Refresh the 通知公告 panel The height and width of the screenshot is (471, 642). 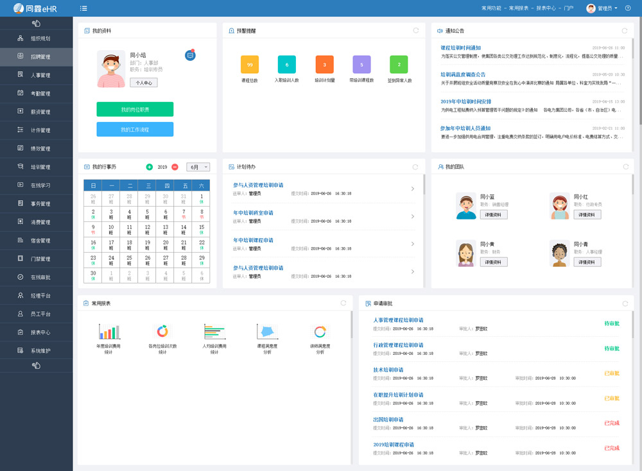[625, 30]
